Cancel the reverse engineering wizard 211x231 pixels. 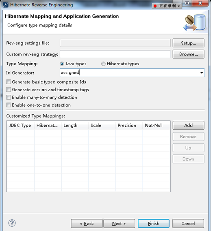pos(188,223)
